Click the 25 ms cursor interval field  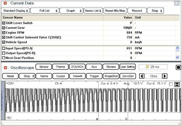(153, 67)
